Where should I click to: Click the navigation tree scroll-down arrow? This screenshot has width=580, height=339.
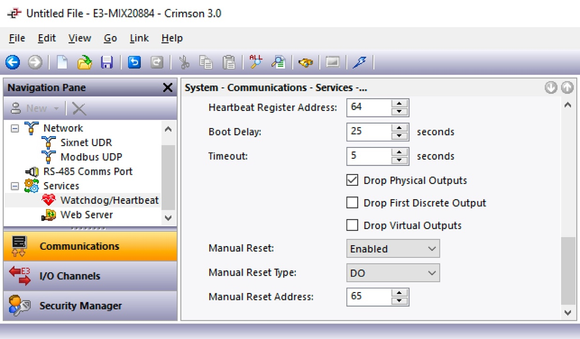(x=168, y=218)
